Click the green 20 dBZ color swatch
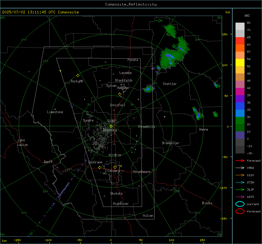The height and width of the screenshot is (244, 262). pyautogui.click(x=240, y=120)
